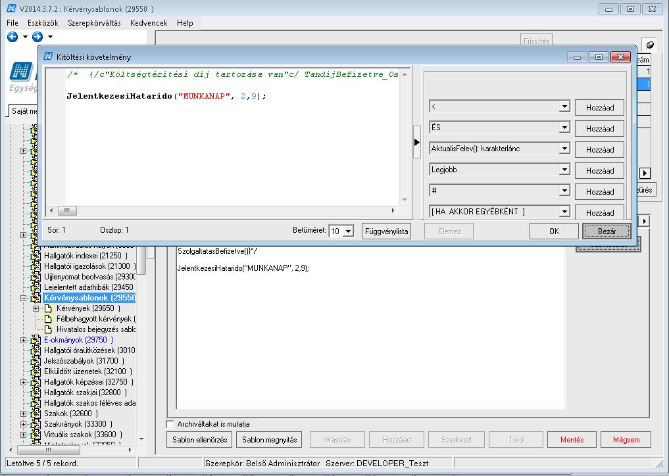Click the Bezár button

point(607,231)
